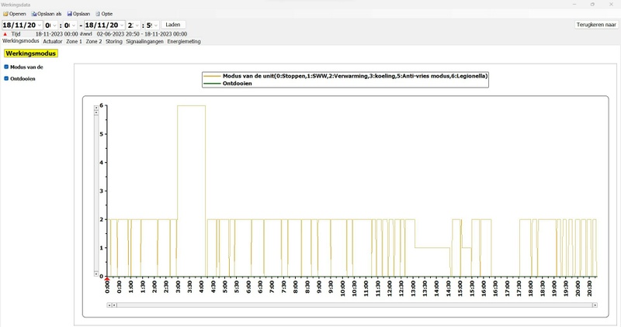Open a data file with Openen

tap(15, 14)
